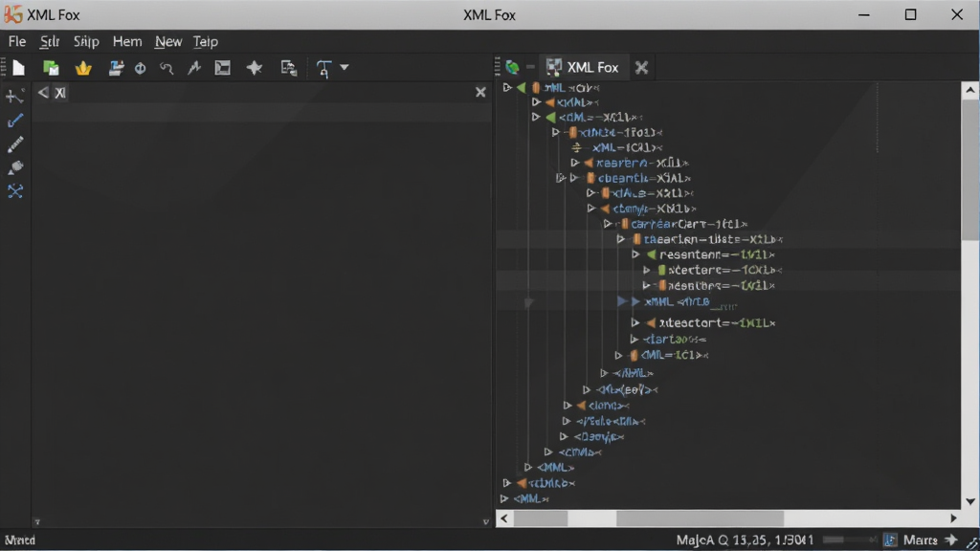Screen dimensions: 980x551
Task: Open the New menu
Action: coord(168,41)
